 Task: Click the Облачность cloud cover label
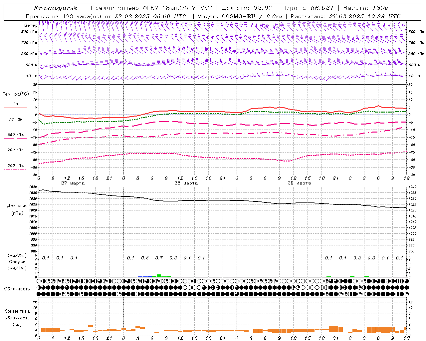pos(17,289)
